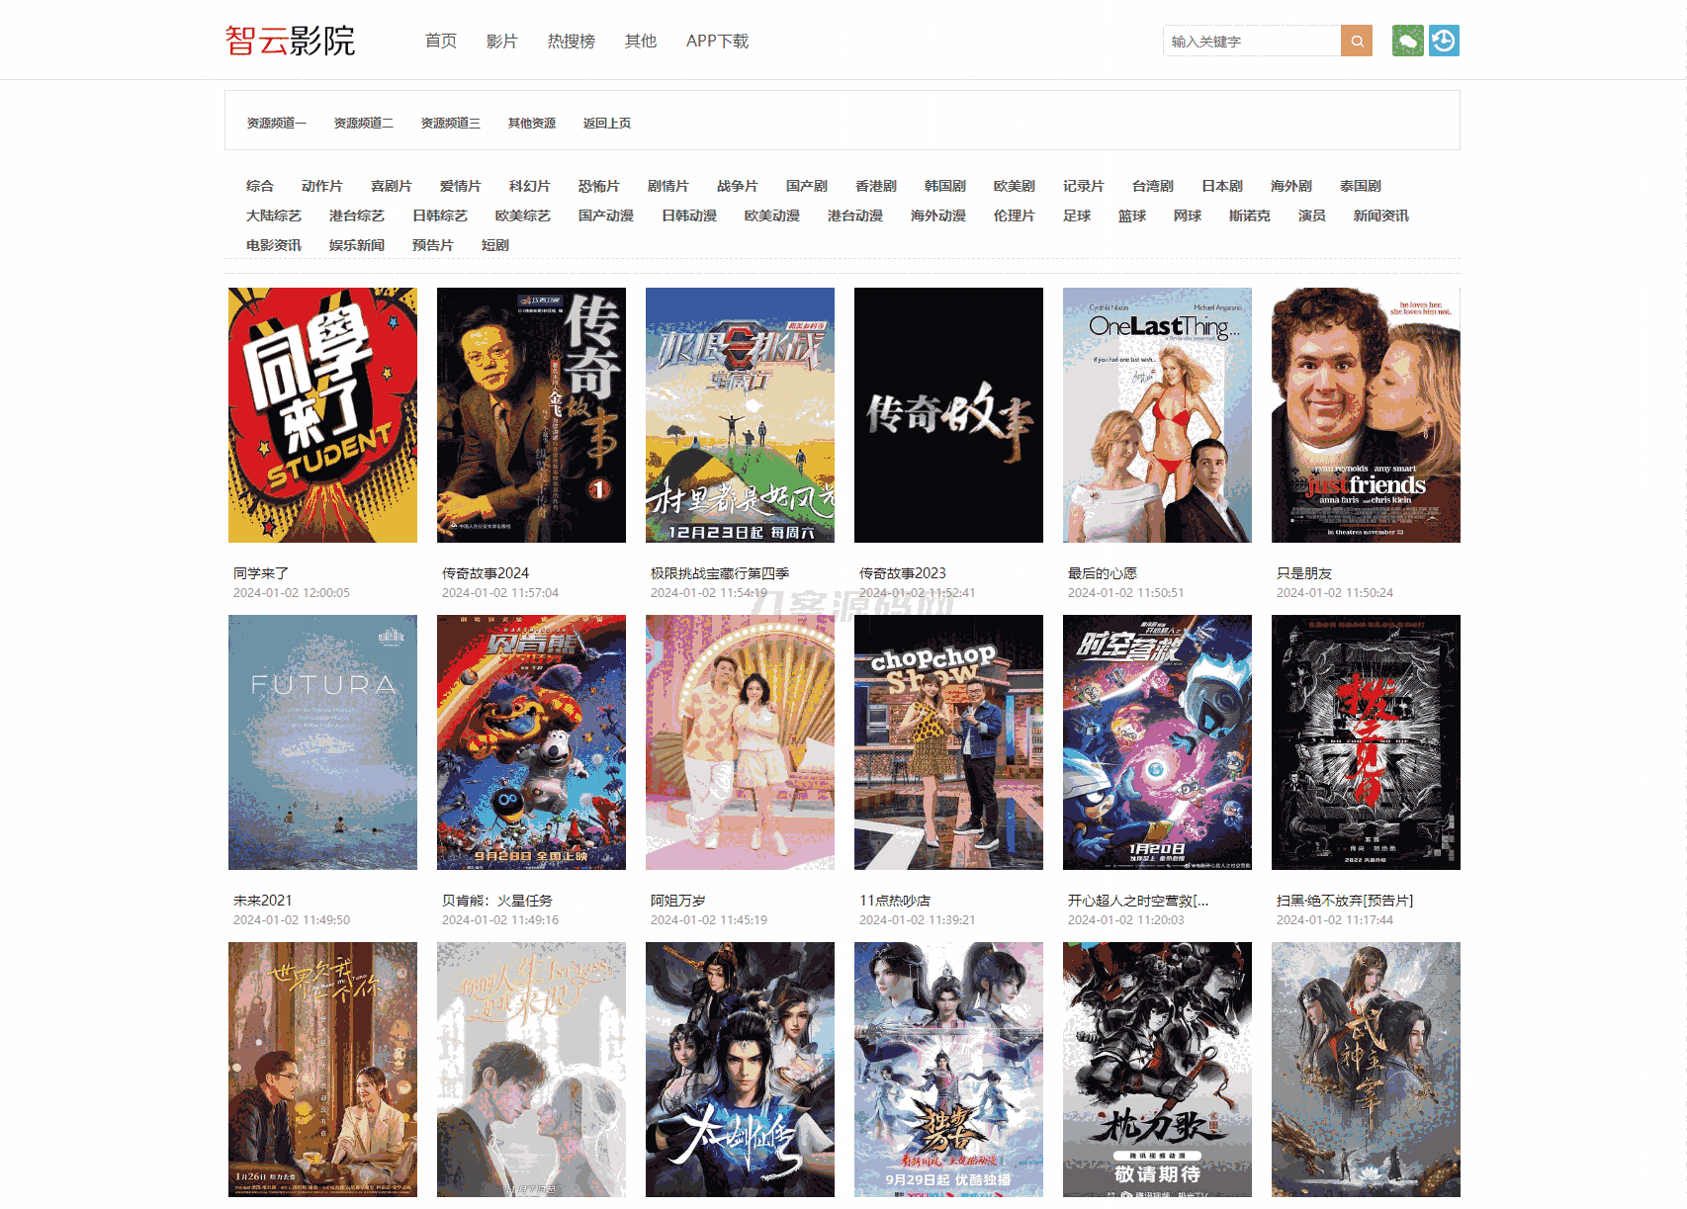Open the 大陆综艺 category
Viewport: 1687px width, 1209px height.
[274, 216]
